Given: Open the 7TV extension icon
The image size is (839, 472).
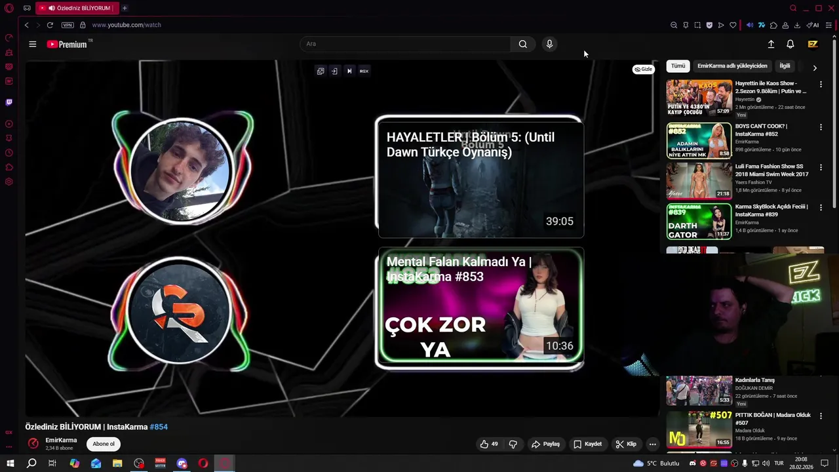Looking at the screenshot, I should coord(762,25).
